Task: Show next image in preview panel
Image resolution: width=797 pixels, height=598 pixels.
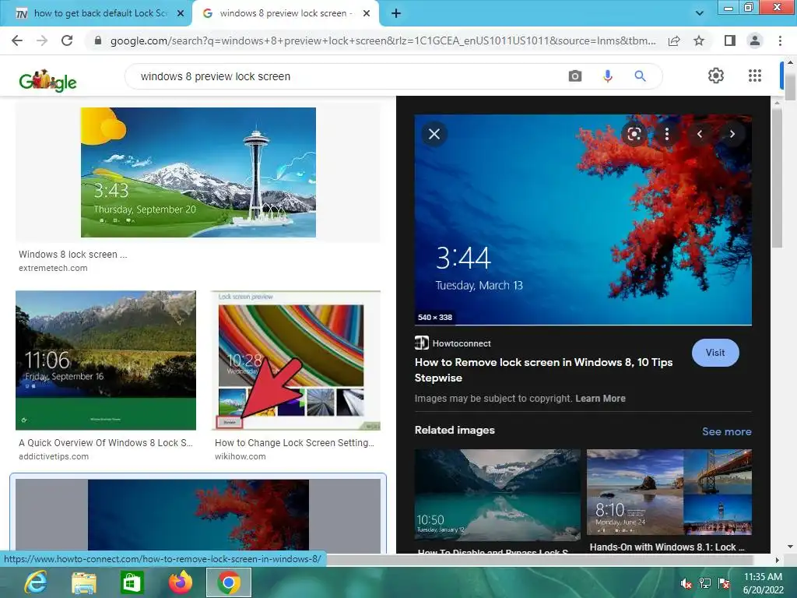Action: (x=732, y=134)
